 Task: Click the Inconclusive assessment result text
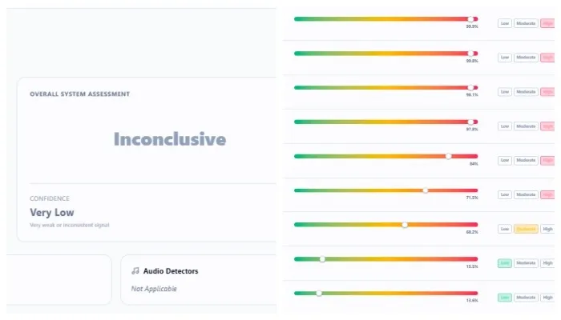click(169, 139)
